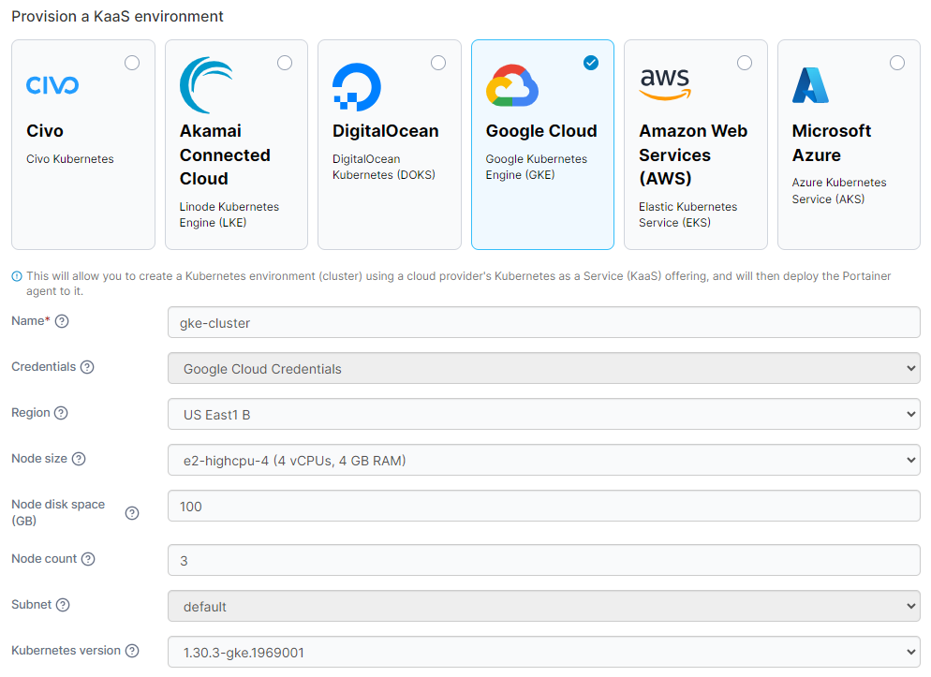Click the Civo logo icon

[52, 86]
